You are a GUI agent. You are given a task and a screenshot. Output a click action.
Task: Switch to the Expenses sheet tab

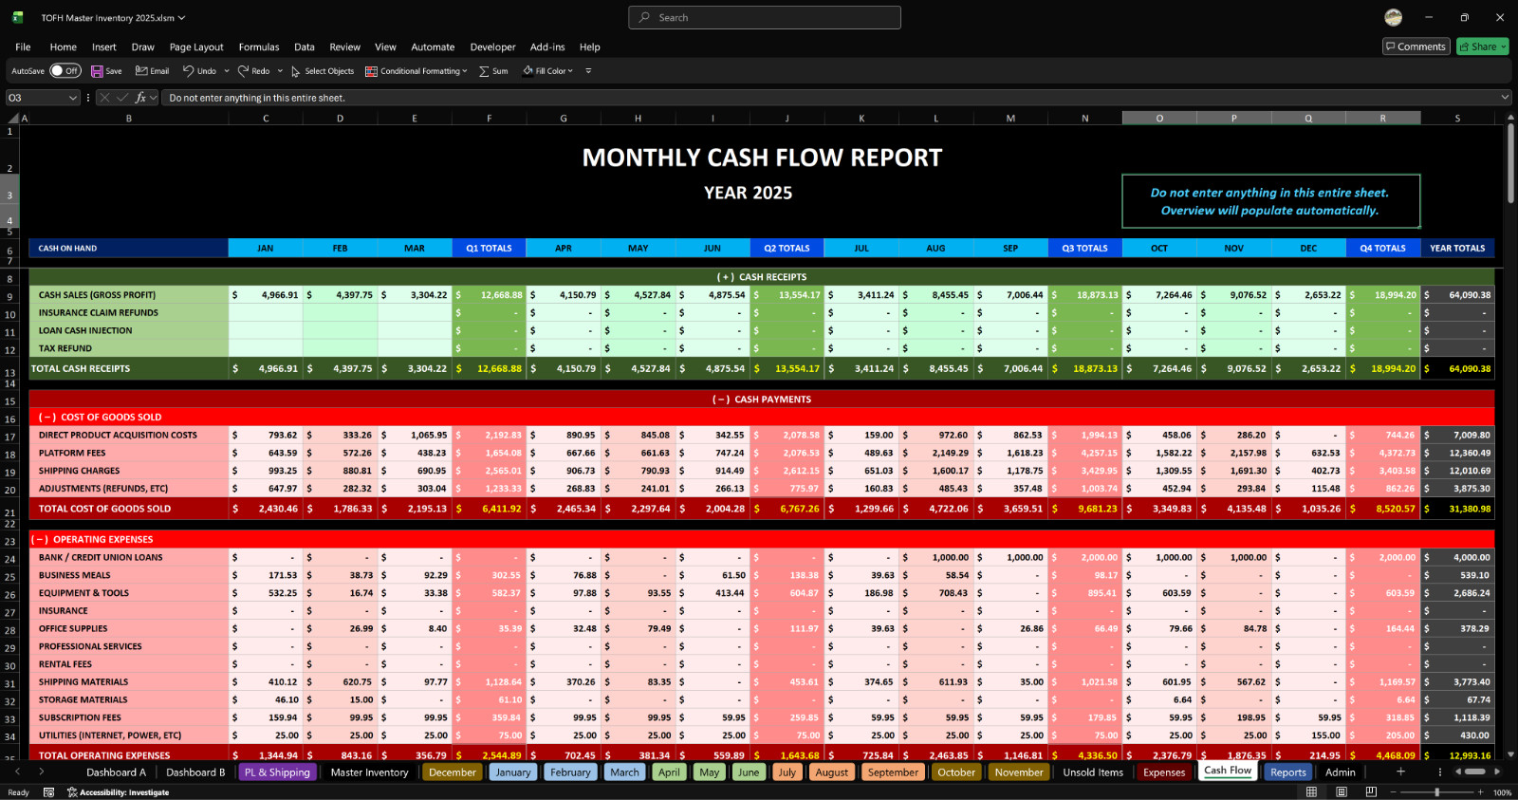point(1164,772)
